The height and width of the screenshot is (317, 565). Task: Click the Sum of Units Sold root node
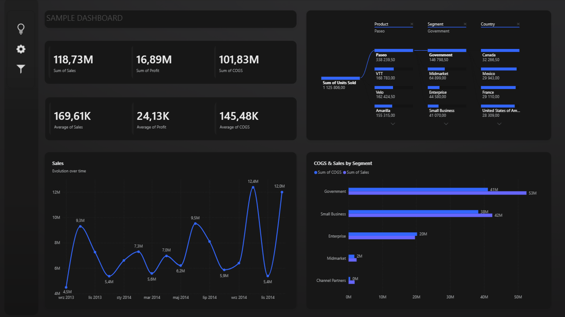coord(340,83)
